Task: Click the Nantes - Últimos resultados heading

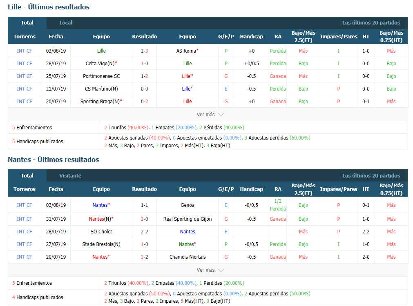Action: tap(54, 160)
